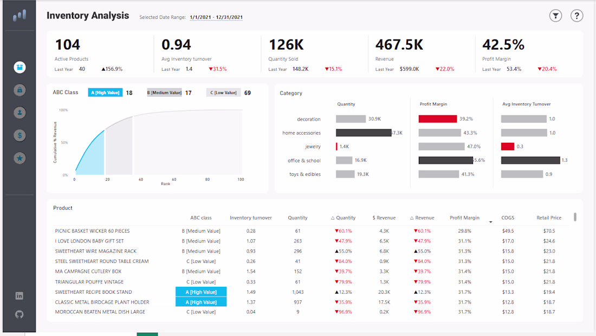This screenshot has width=596, height=336.
Task: Open the LinkedIn icon in sidebar
Action: pyautogui.click(x=20, y=296)
